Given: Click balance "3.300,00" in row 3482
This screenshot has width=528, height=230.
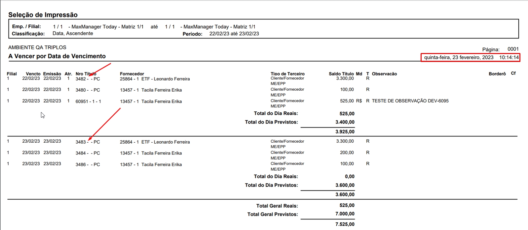Looking at the screenshot, I should tap(345, 78).
